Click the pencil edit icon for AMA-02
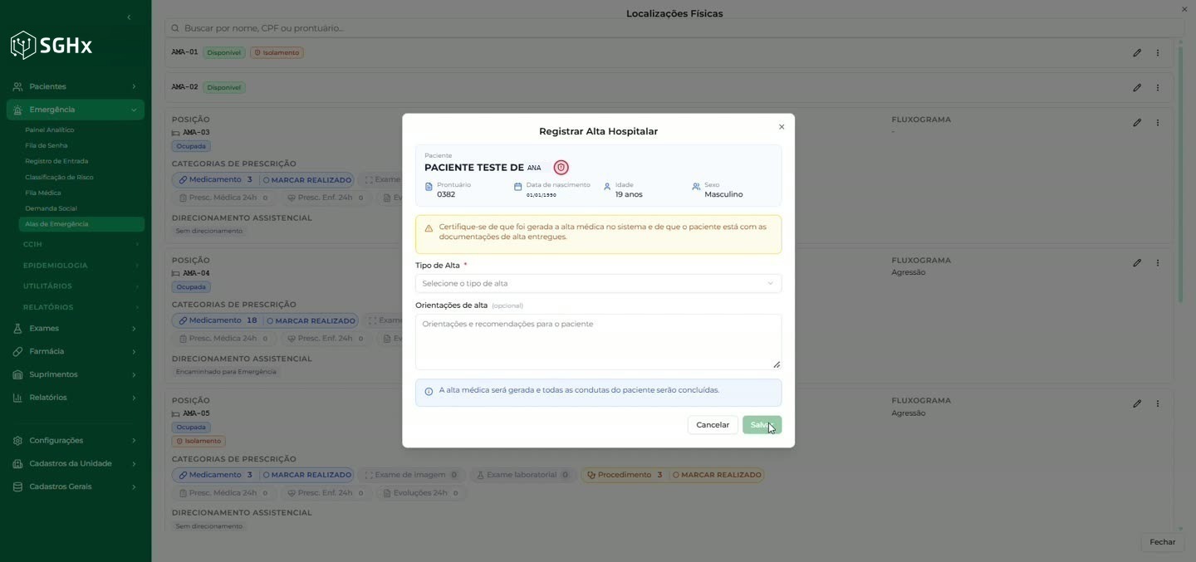 (x=1137, y=87)
